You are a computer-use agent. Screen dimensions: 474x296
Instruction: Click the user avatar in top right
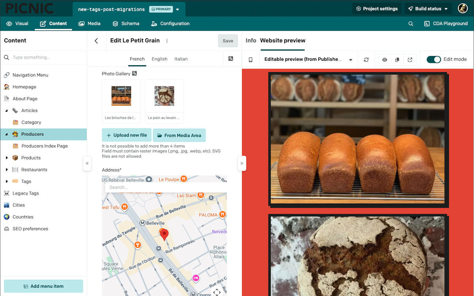(x=463, y=8)
